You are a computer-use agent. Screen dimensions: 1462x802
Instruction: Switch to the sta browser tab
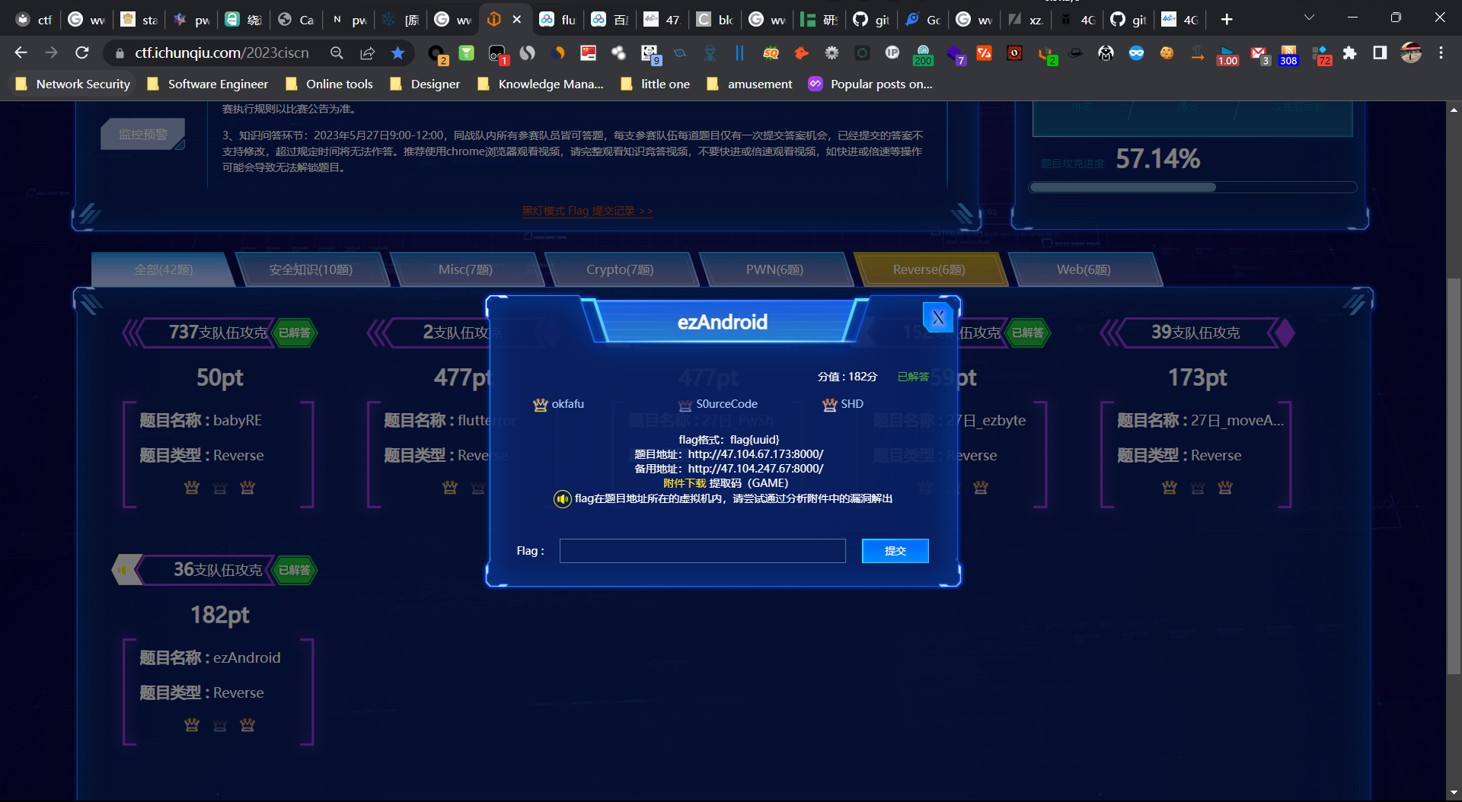coord(139,20)
